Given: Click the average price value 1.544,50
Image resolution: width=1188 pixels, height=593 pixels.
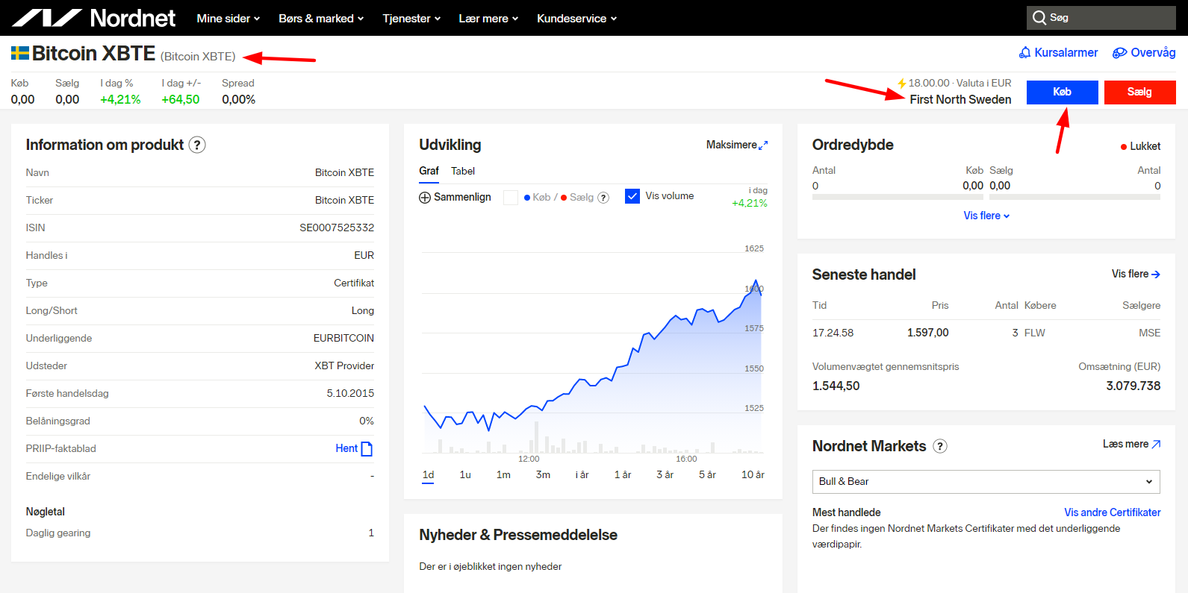Looking at the screenshot, I should pyautogui.click(x=836, y=386).
